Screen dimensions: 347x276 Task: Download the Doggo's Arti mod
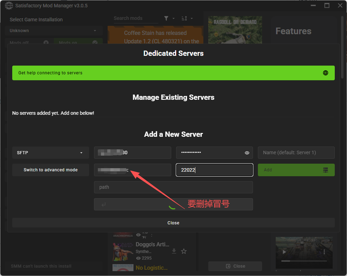(x=174, y=251)
